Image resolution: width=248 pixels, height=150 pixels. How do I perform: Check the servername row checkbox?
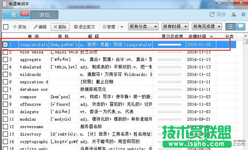coord(5,126)
